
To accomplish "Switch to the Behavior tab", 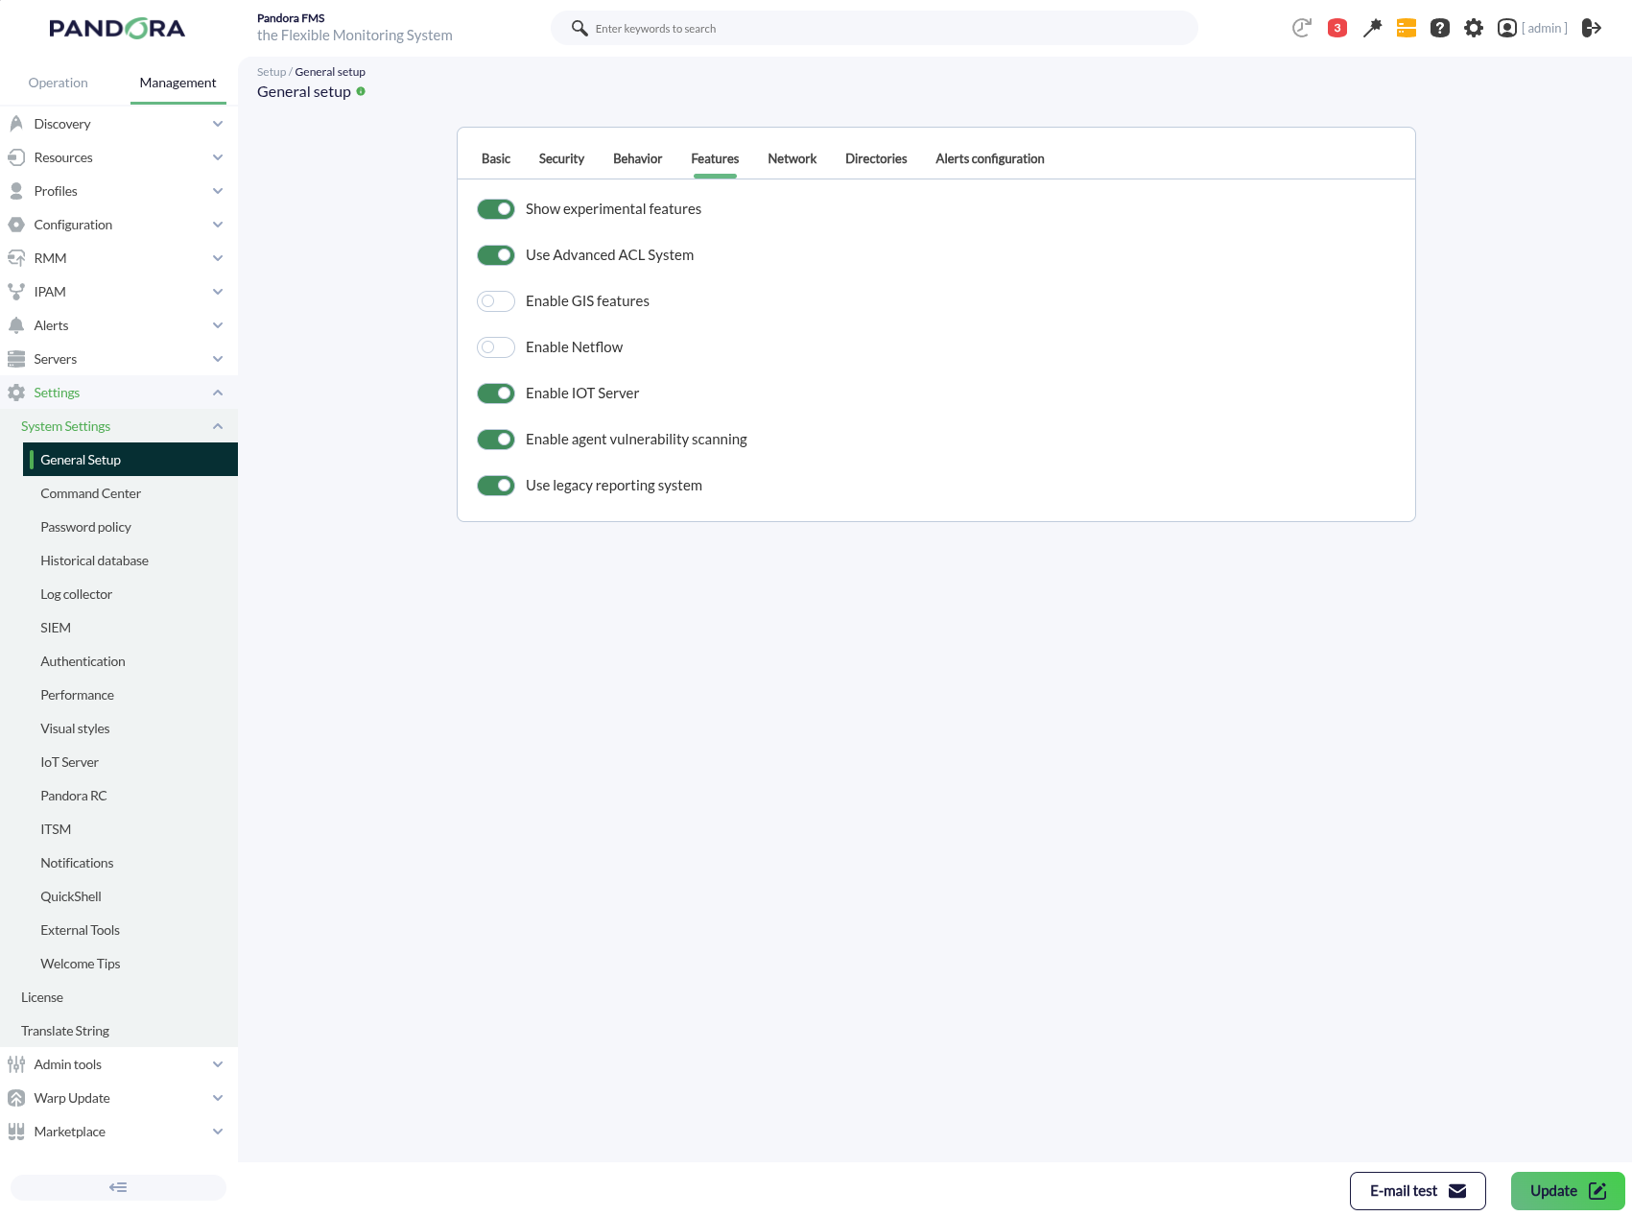I will coord(637,159).
